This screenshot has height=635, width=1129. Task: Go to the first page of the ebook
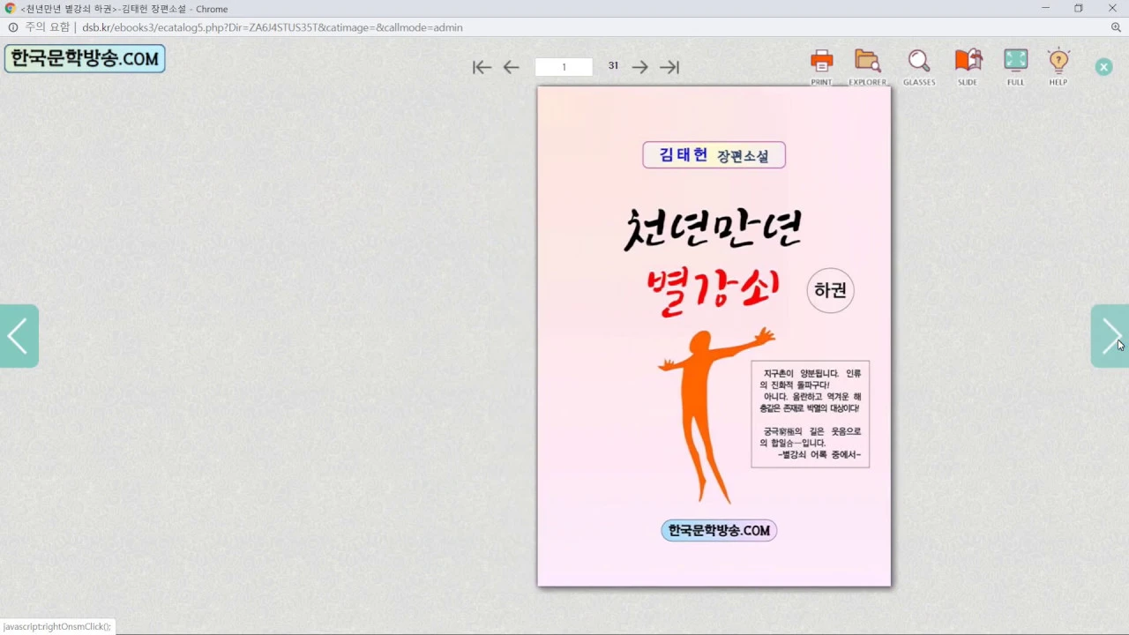482,67
